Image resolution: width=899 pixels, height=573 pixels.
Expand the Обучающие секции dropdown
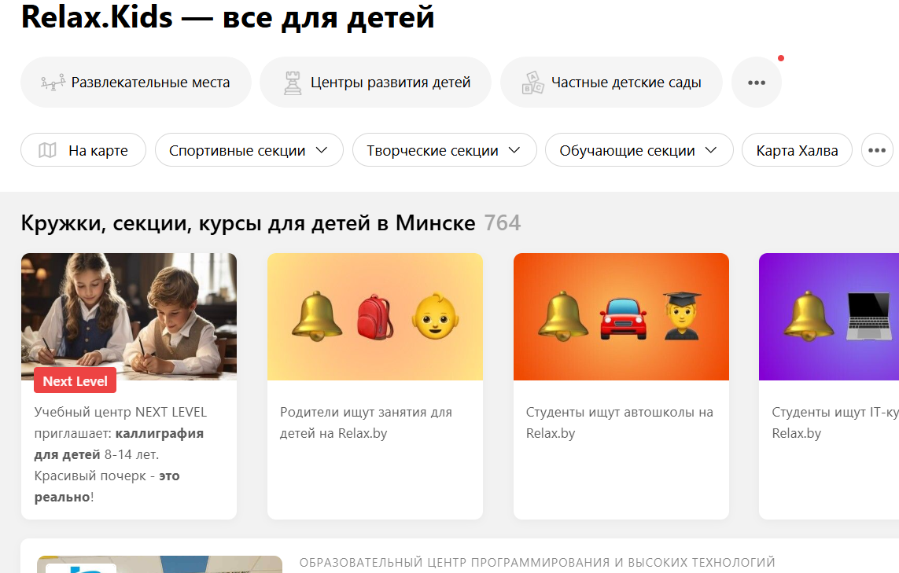tap(639, 150)
